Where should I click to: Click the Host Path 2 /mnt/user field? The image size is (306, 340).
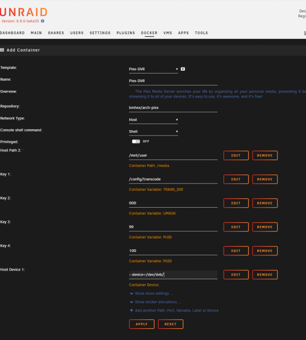tap(173, 155)
